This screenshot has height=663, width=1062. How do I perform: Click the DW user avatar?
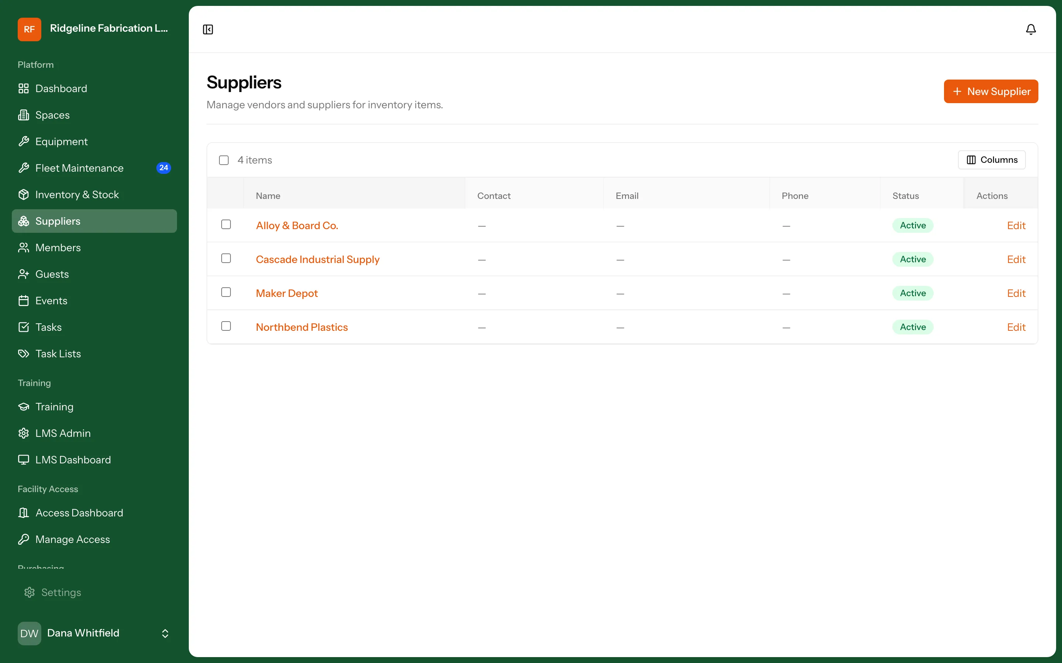coord(29,633)
